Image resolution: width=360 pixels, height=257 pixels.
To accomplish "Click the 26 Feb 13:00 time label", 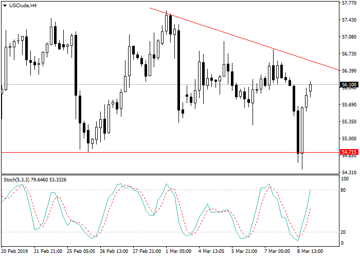I will [114, 251].
